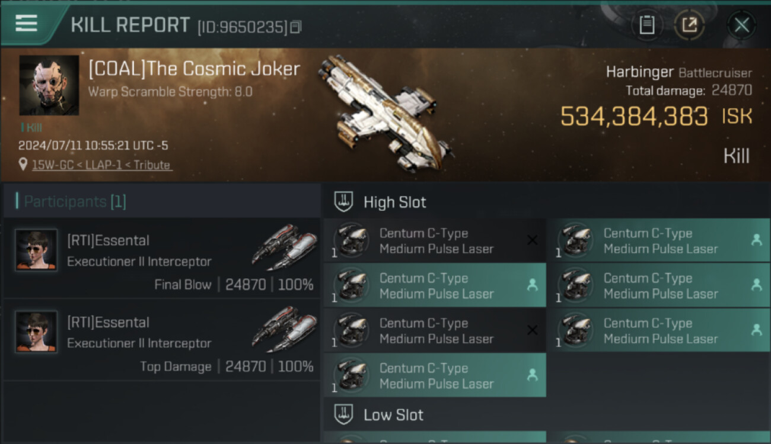
Task: Select first destroyed Centum C-Type laser with X mark
Action: [435, 240]
